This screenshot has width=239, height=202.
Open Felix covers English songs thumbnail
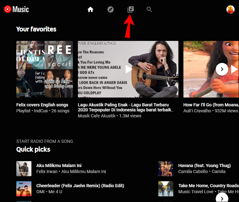click(45, 69)
